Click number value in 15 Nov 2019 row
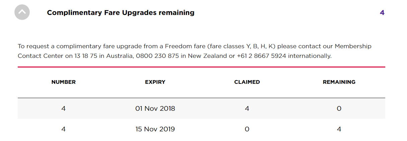407x141 pixels. pyautogui.click(x=64, y=129)
